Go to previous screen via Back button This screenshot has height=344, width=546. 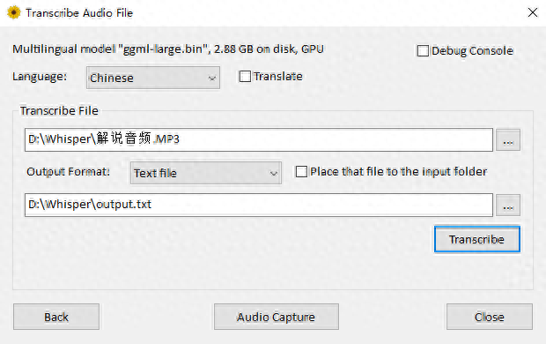[56, 317]
